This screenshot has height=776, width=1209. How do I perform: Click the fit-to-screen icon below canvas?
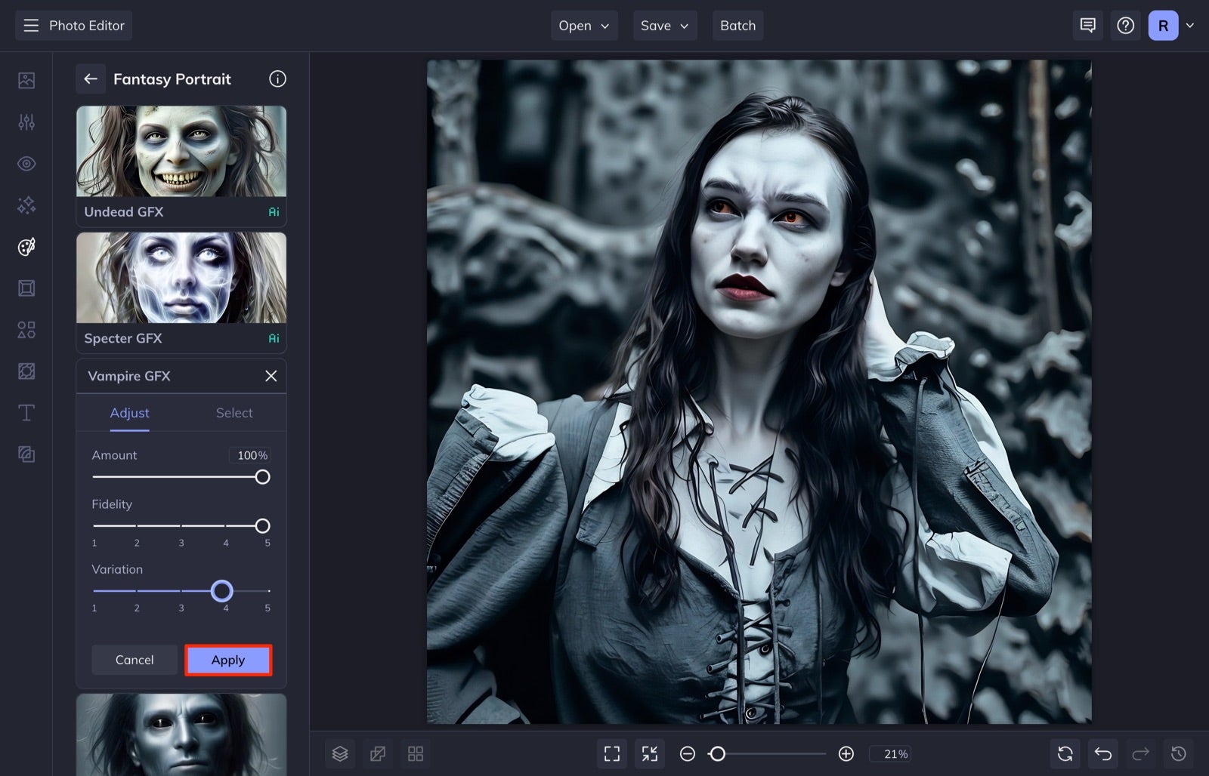[611, 753]
